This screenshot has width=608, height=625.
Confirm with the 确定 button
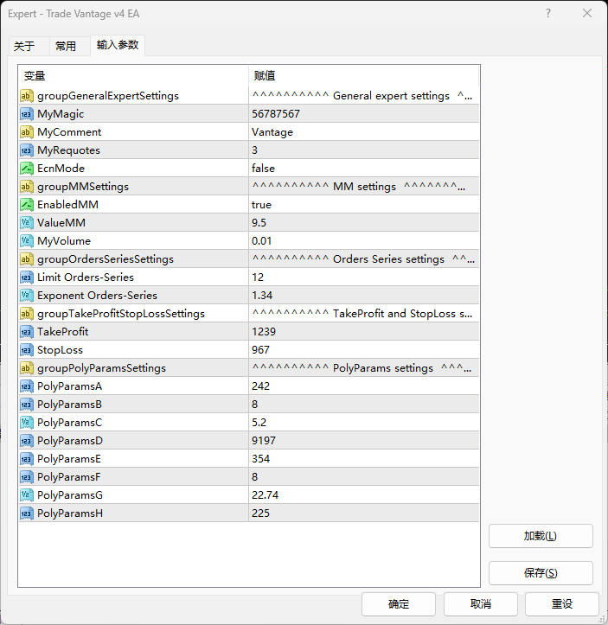point(399,604)
